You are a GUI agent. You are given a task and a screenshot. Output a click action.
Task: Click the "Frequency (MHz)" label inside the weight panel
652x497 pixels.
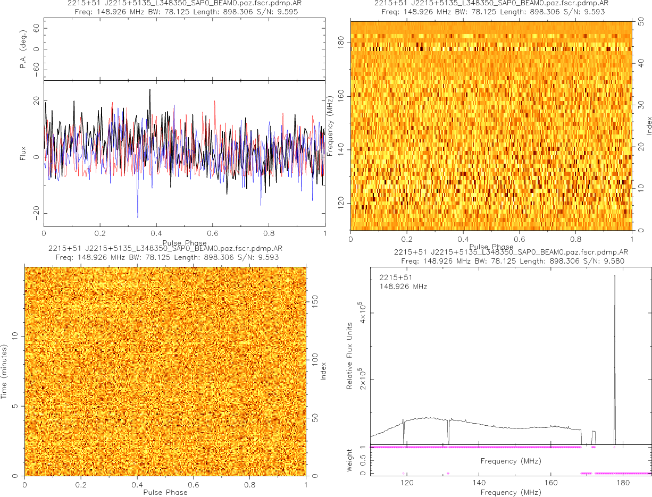coord(511,461)
